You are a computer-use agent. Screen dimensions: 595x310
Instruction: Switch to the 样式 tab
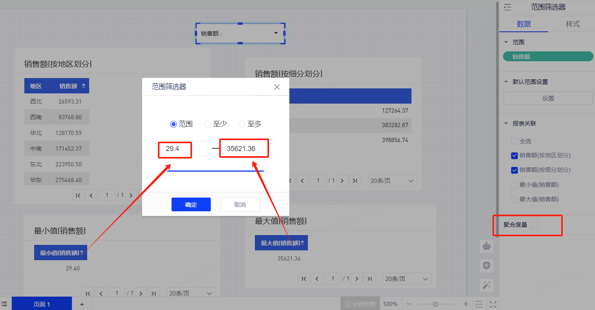[572, 24]
